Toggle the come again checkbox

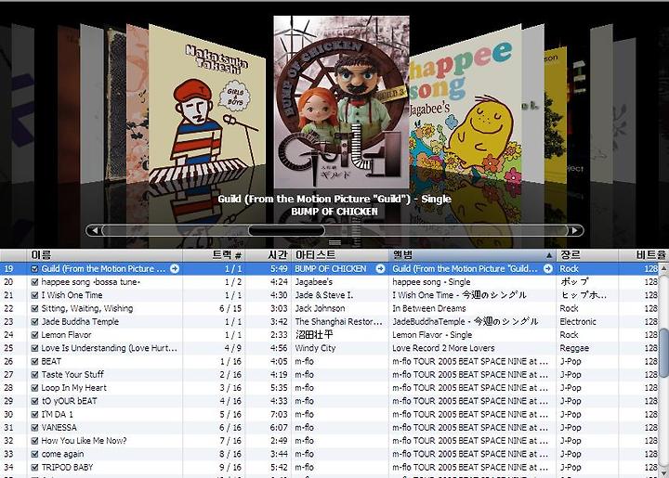[35, 454]
